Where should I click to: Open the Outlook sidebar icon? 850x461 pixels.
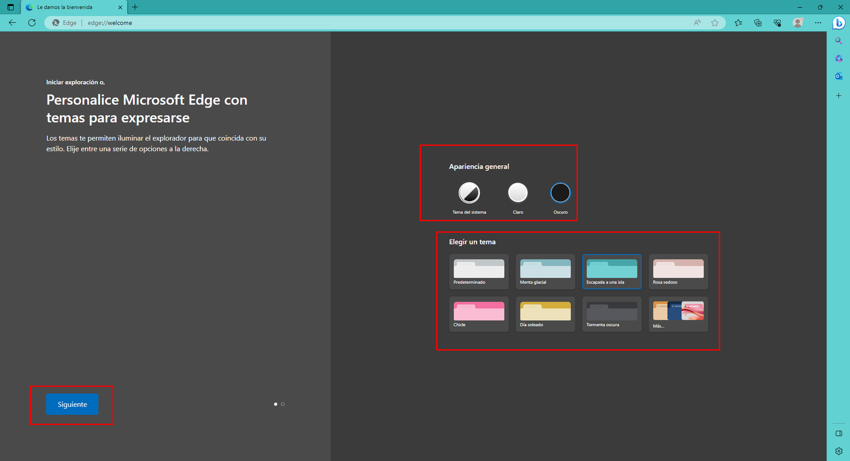(x=838, y=76)
